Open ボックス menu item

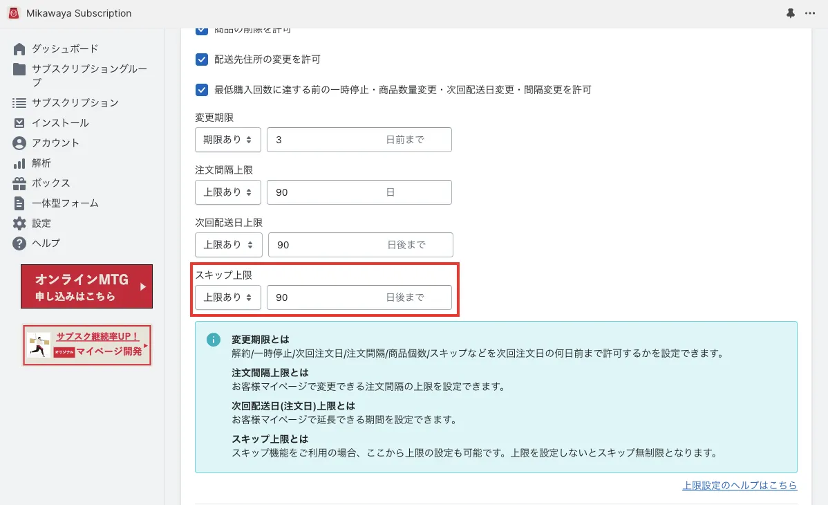point(50,183)
